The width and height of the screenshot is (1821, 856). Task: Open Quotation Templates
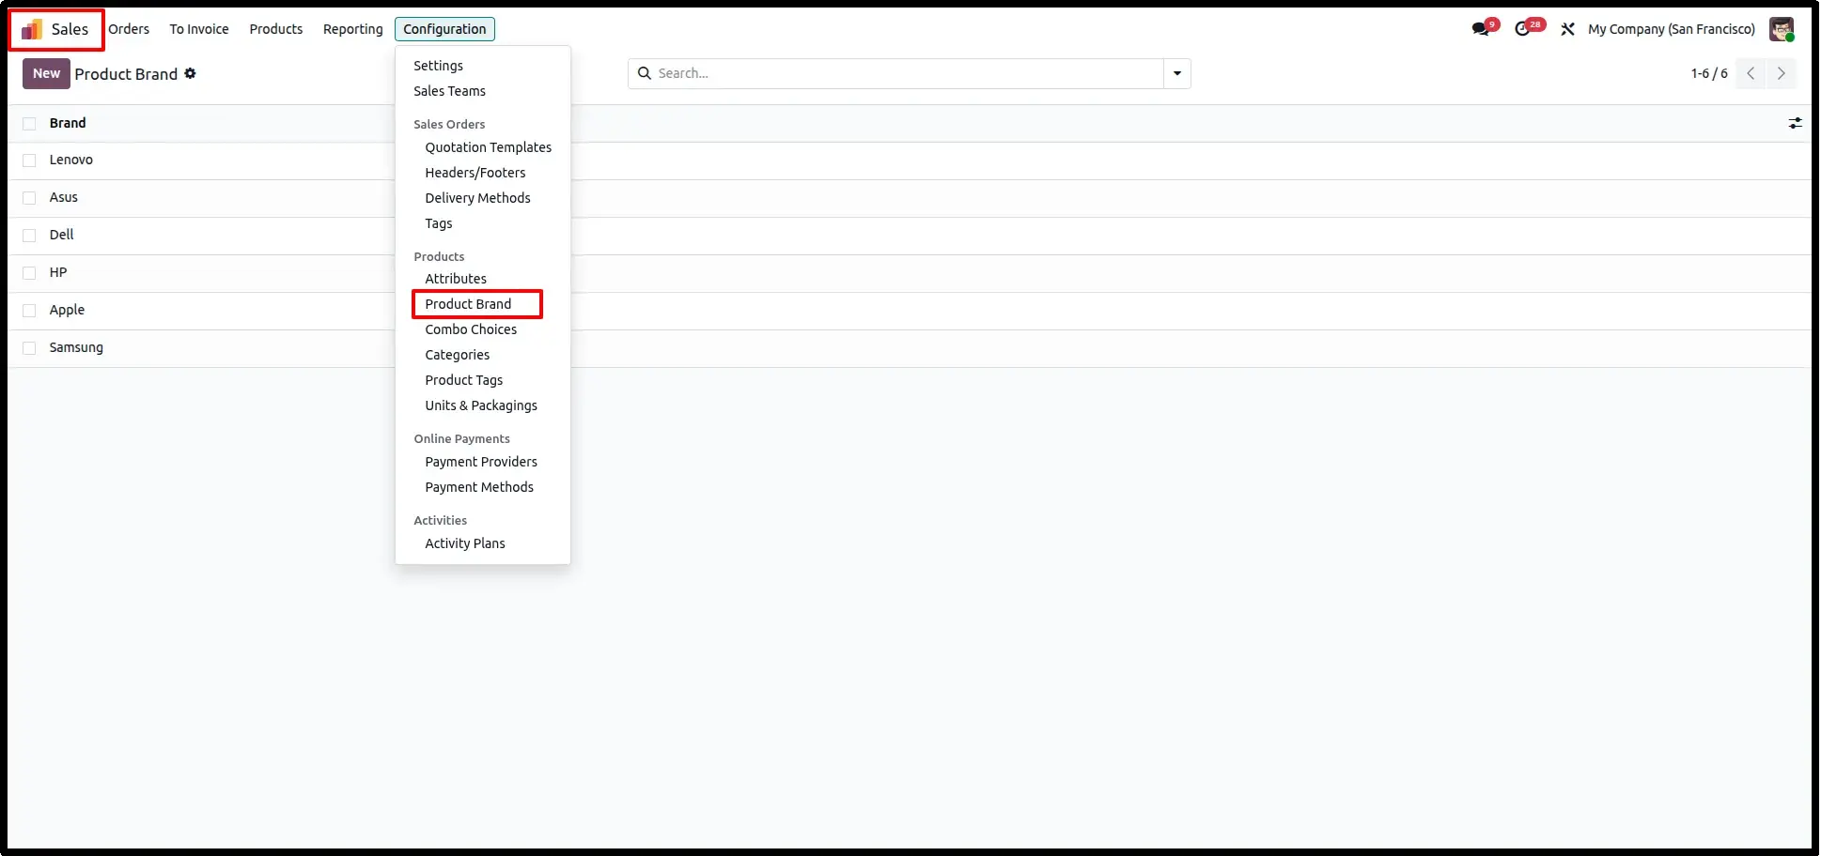click(488, 147)
